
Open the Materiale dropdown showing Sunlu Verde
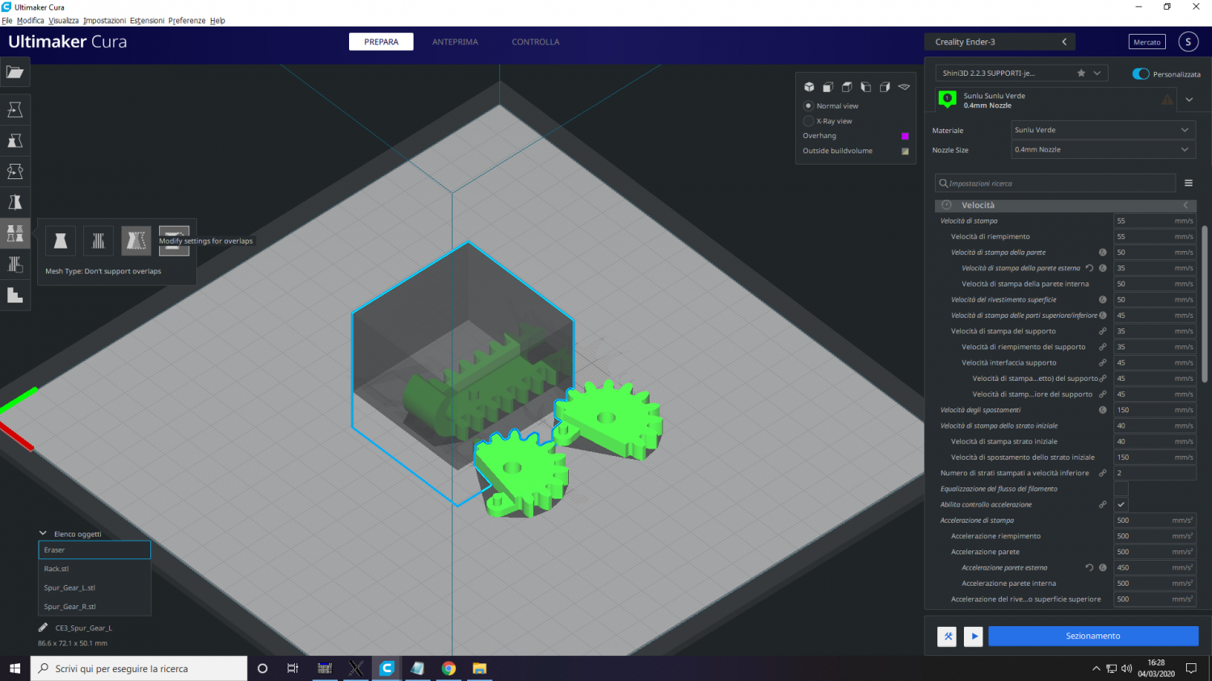pyautogui.click(x=1103, y=130)
